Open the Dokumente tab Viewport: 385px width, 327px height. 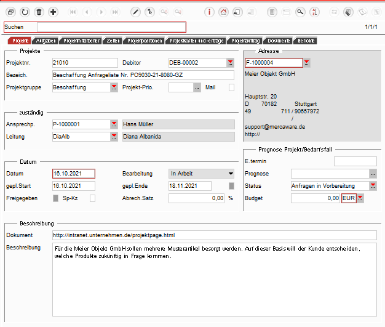pyautogui.click(x=277, y=41)
